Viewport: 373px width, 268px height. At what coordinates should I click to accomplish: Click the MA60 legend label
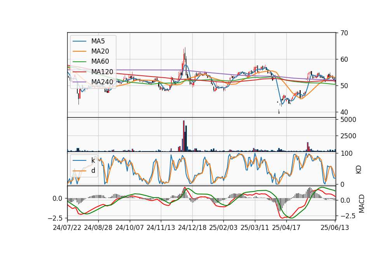(100, 62)
